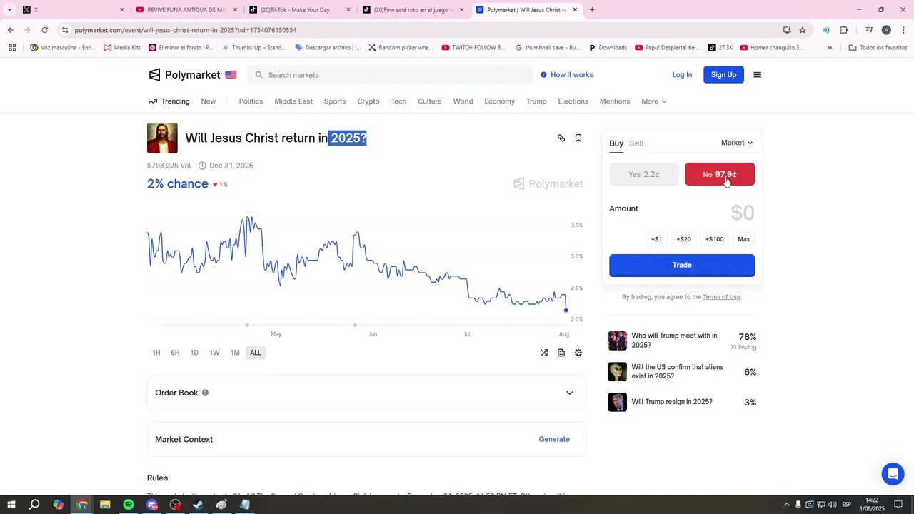This screenshot has width=914, height=514.
Task: Open the chat support bubble
Action: click(x=893, y=474)
